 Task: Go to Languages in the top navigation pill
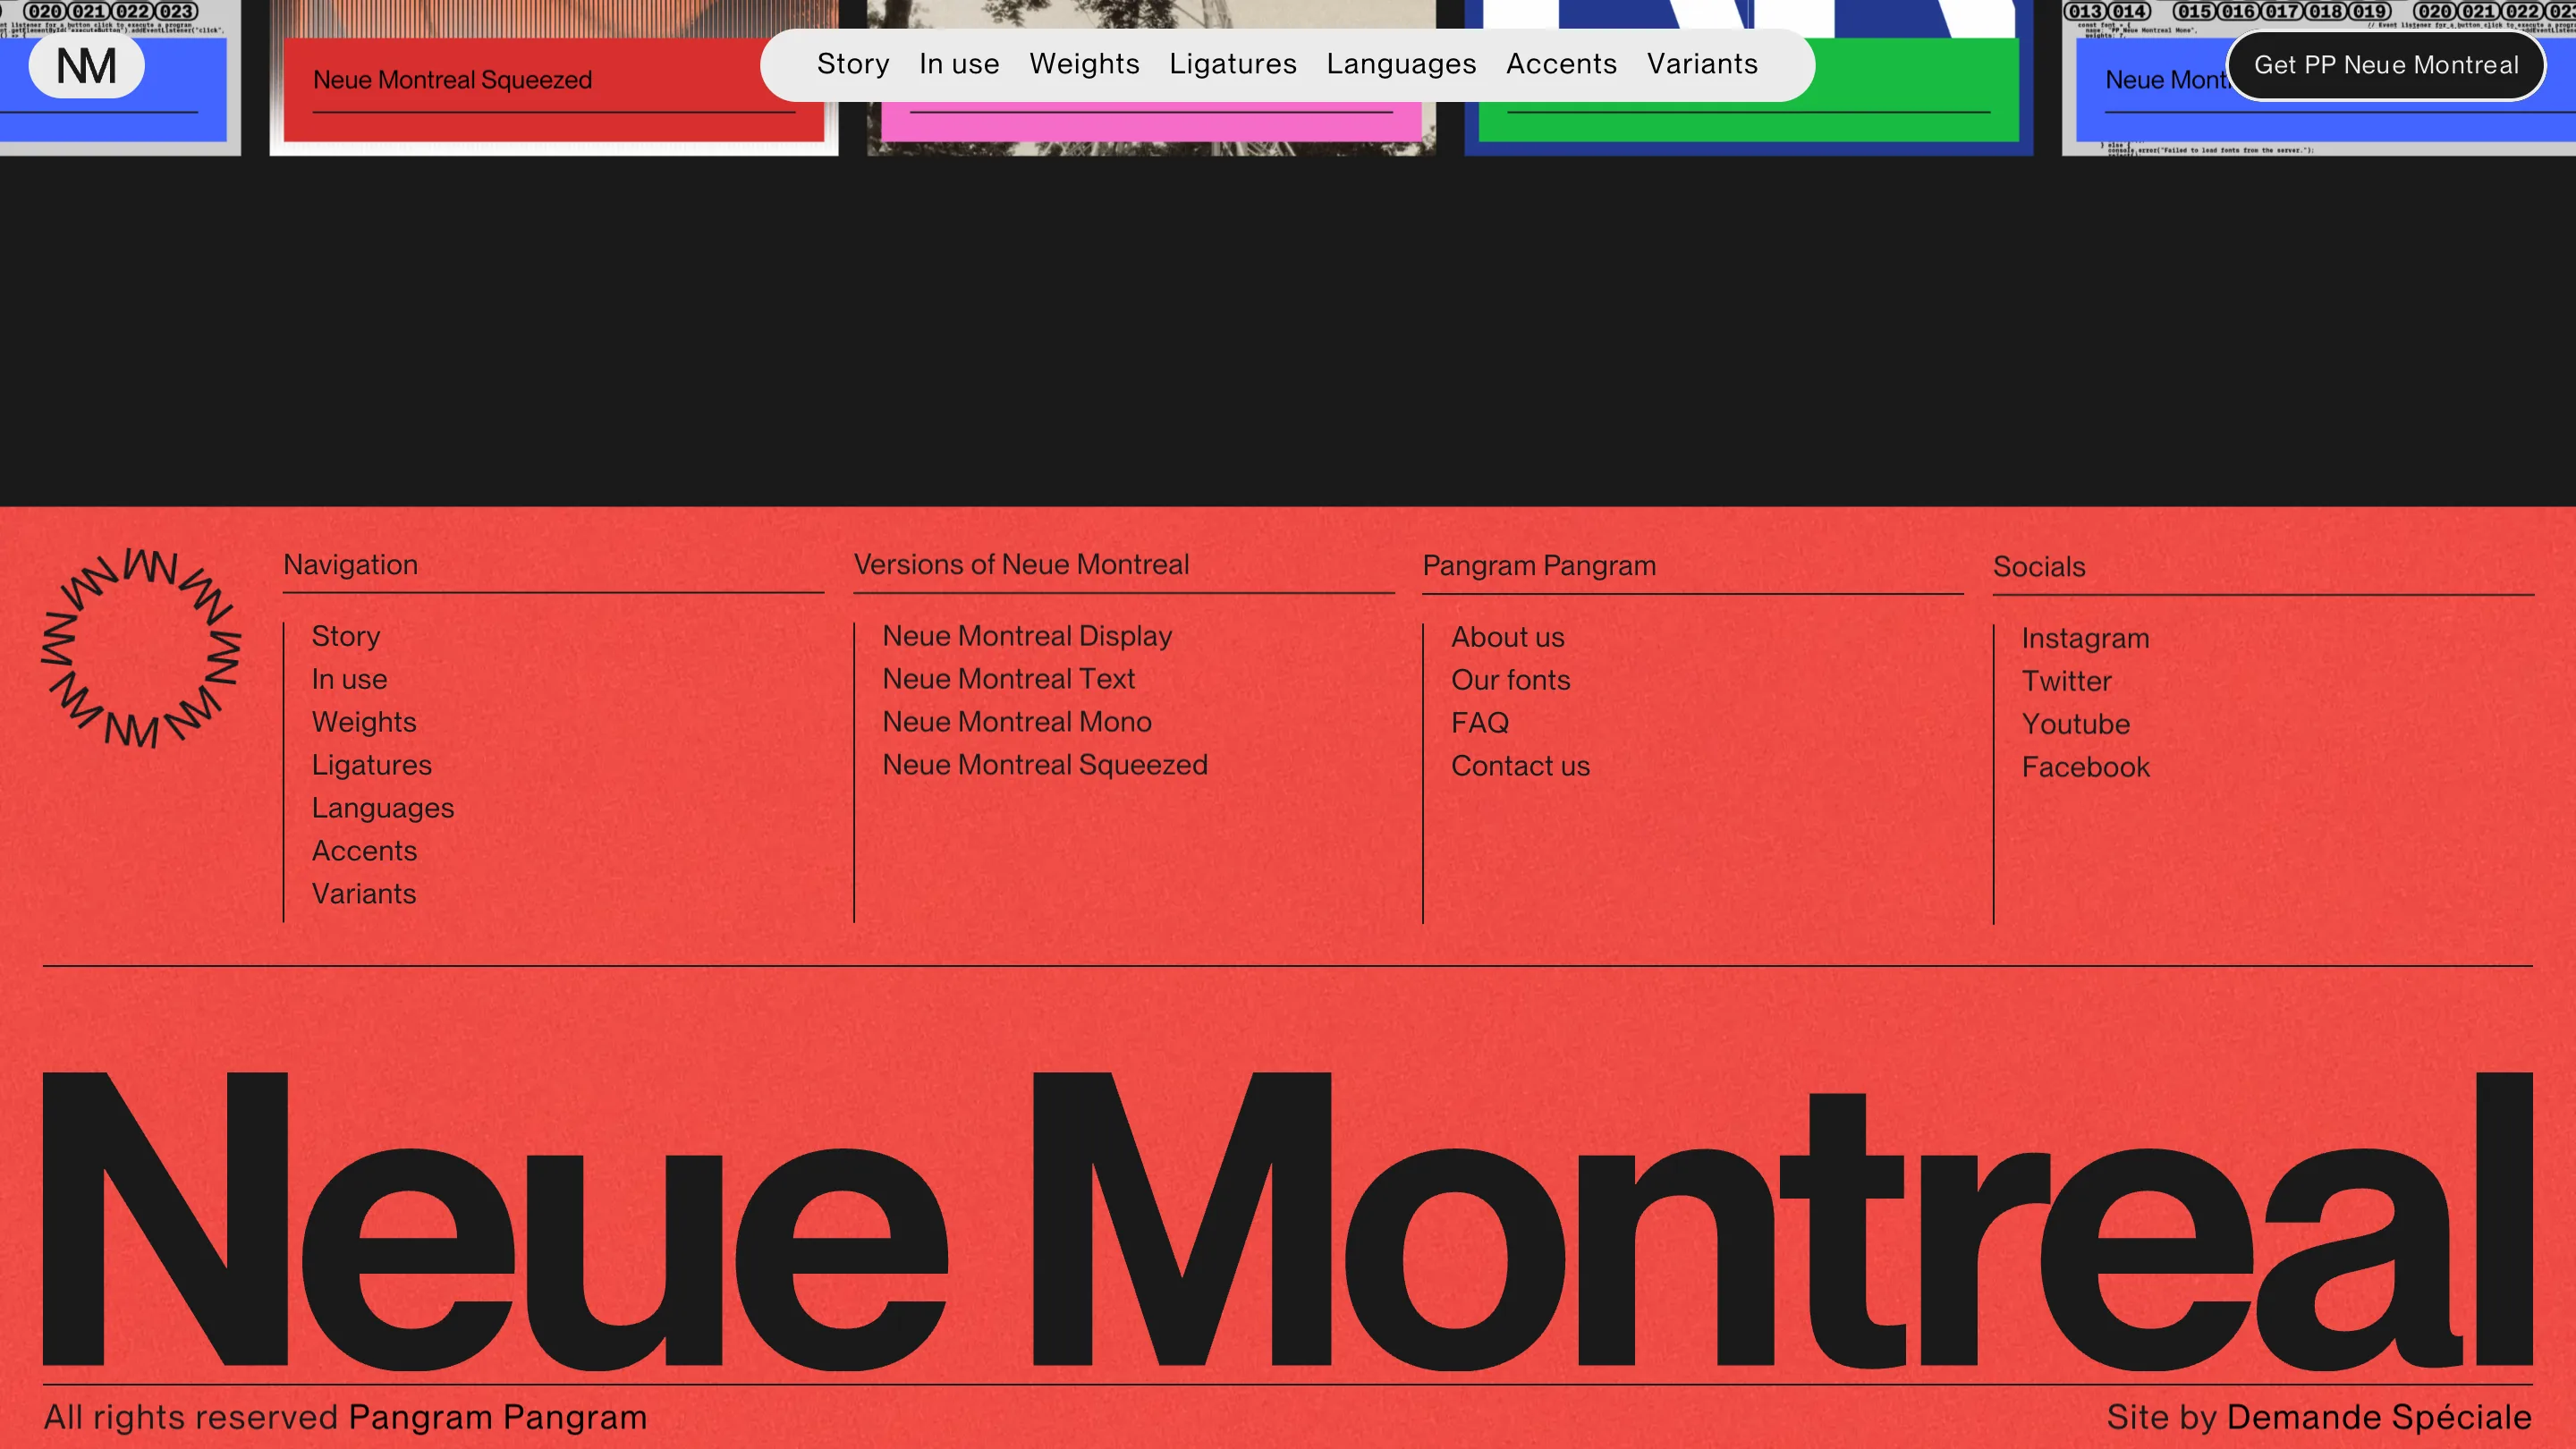coord(1401,64)
